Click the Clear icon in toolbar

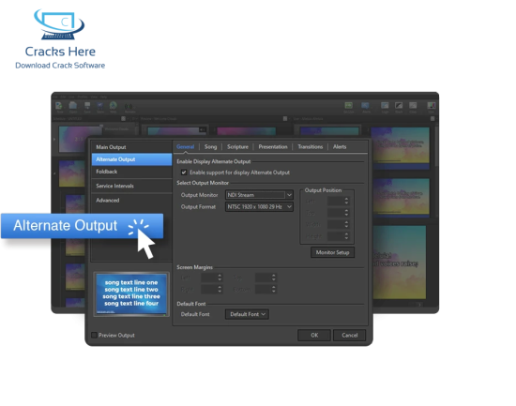(413, 105)
